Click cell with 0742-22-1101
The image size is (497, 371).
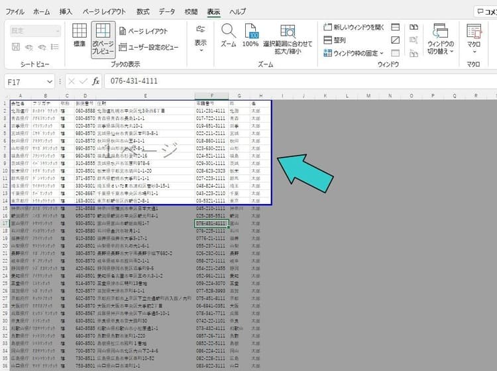click(212, 321)
